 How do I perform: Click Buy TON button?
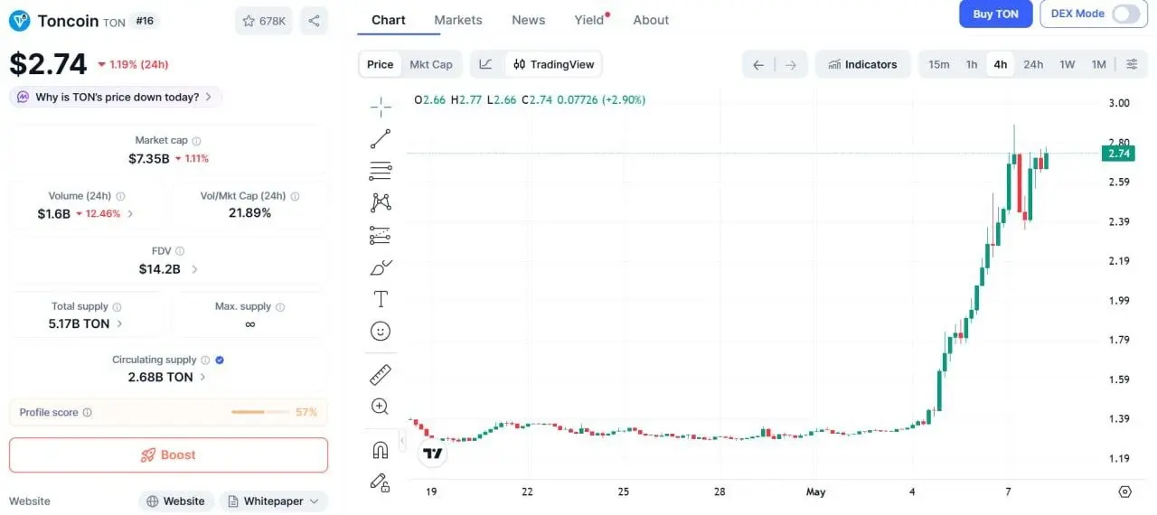click(995, 14)
